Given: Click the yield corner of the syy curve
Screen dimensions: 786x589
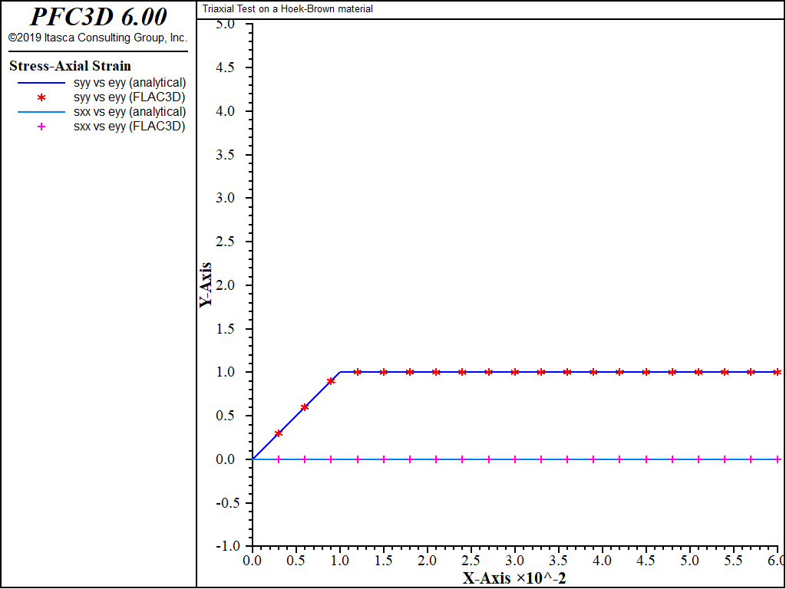Looking at the screenshot, I should pyautogui.click(x=340, y=372).
